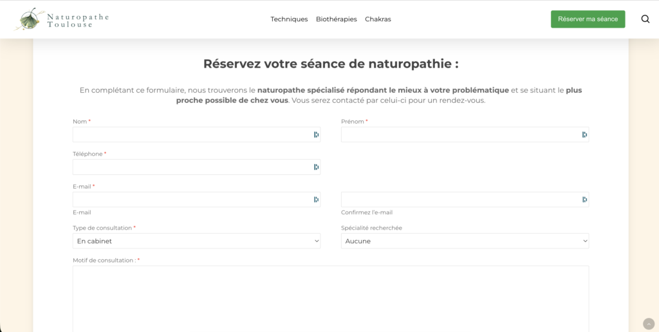Focus the E-mail input field
This screenshot has height=332, width=659.
(x=196, y=199)
